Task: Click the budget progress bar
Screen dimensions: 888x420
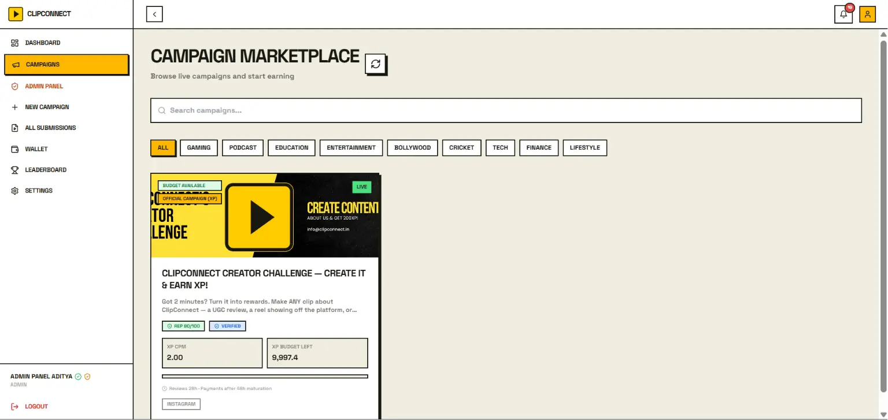Action: [x=265, y=377]
